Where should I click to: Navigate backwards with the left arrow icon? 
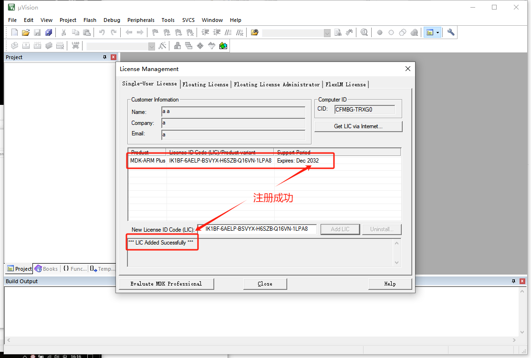tap(129, 32)
